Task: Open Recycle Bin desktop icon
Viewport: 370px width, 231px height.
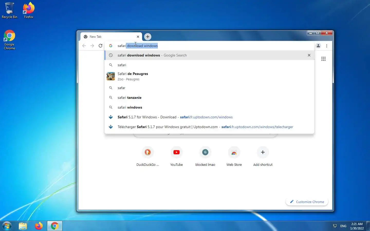Action: pyautogui.click(x=10, y=11)
